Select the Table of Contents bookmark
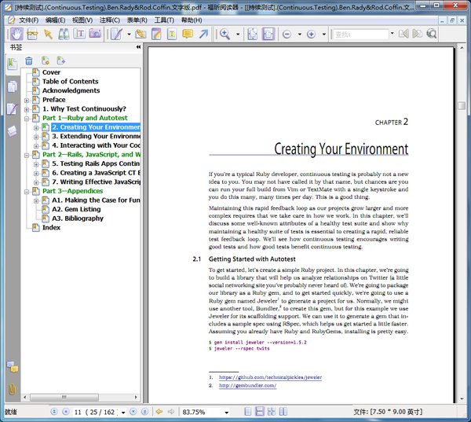Viewport: 471px width, 422px height. (x=71, y=82)
